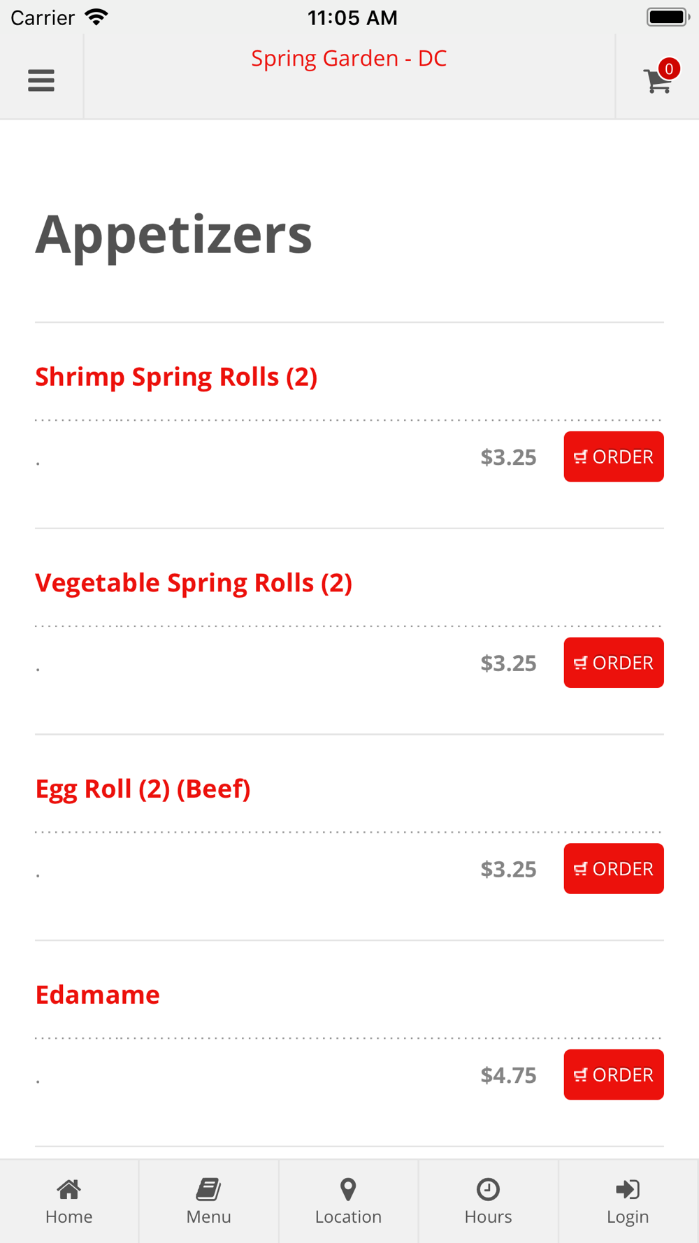699x1243 pixels.
Task: Click the cart item count badge
Action: pyautogui.click(x=669, y=69)
